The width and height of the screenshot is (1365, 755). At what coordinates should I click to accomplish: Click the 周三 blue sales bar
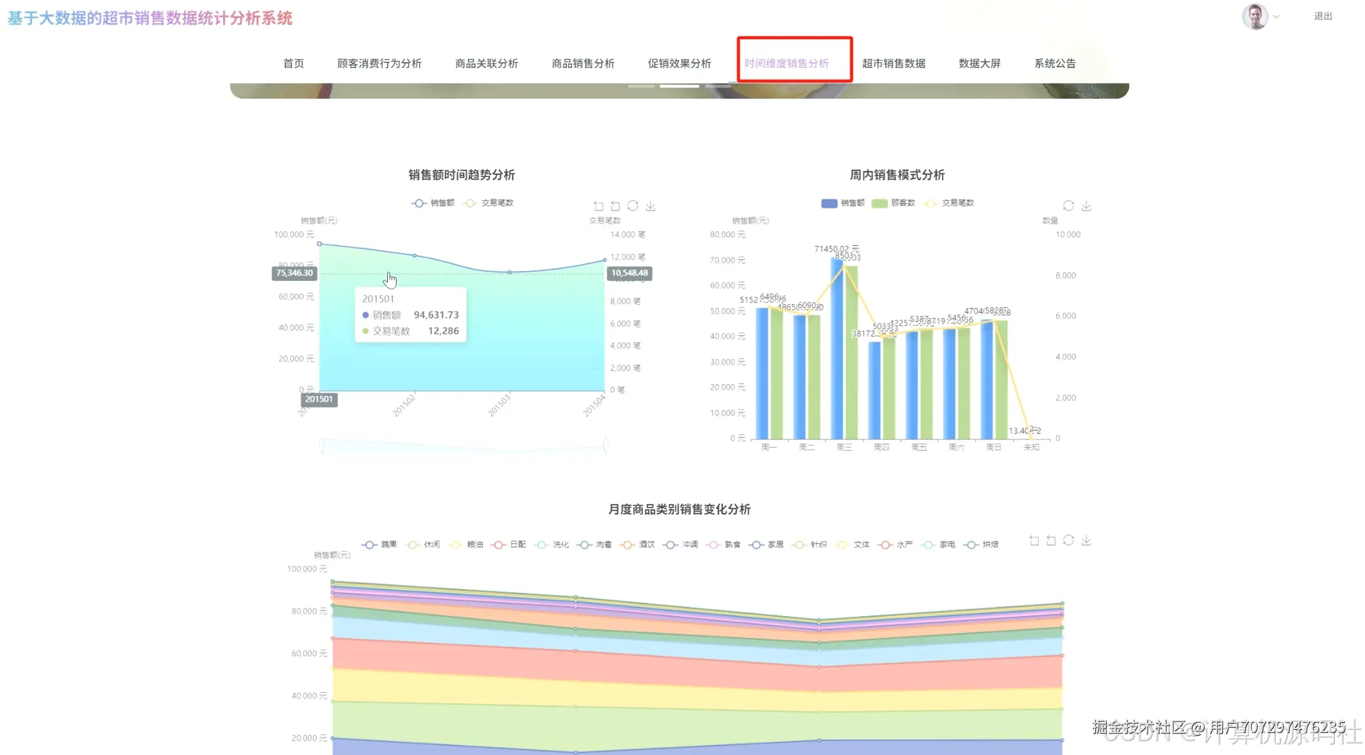(837, 348)
